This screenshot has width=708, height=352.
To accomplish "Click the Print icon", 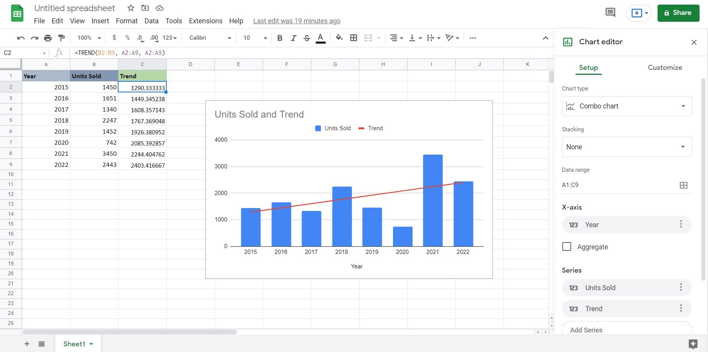I will (48, 38).
